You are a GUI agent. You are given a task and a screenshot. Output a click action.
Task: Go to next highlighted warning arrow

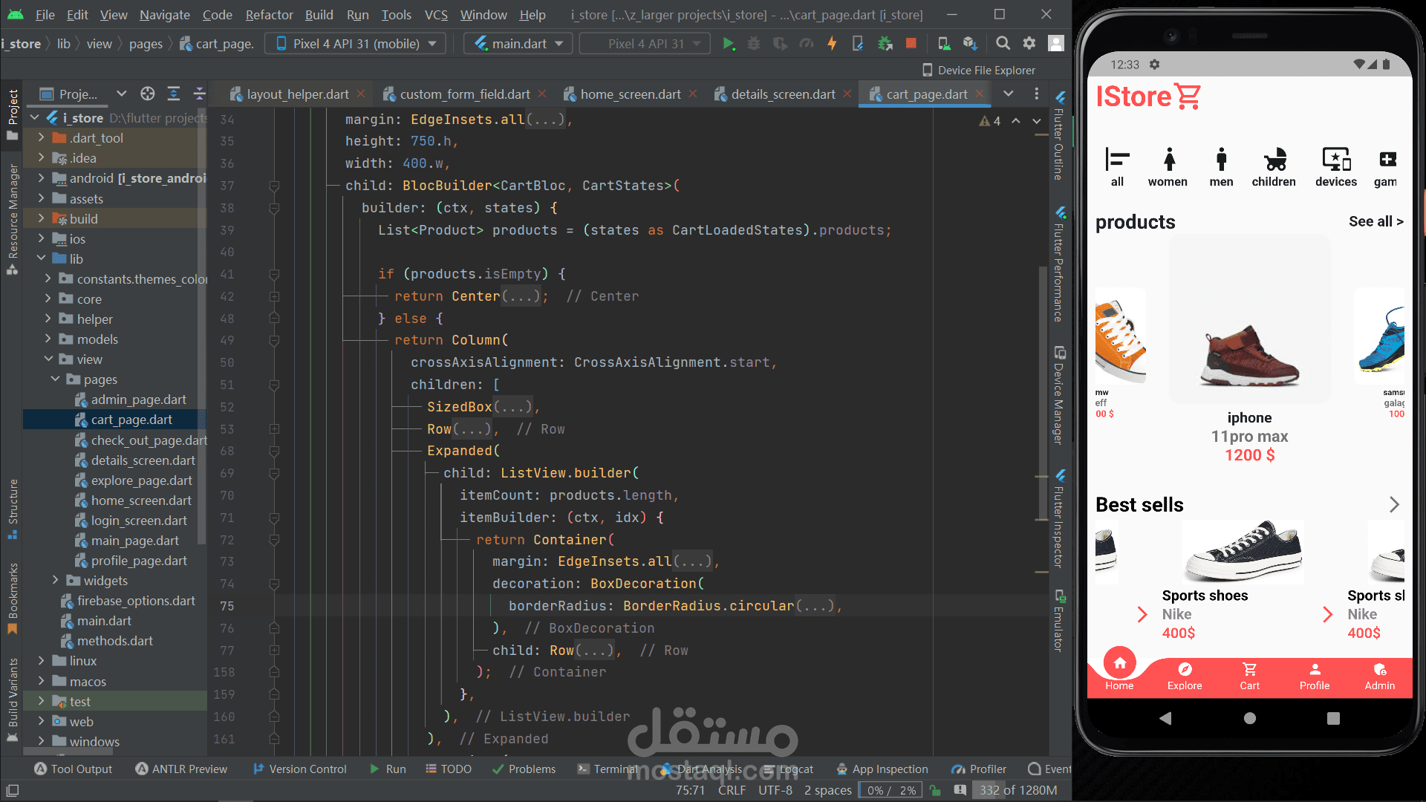coord(1037,121)
